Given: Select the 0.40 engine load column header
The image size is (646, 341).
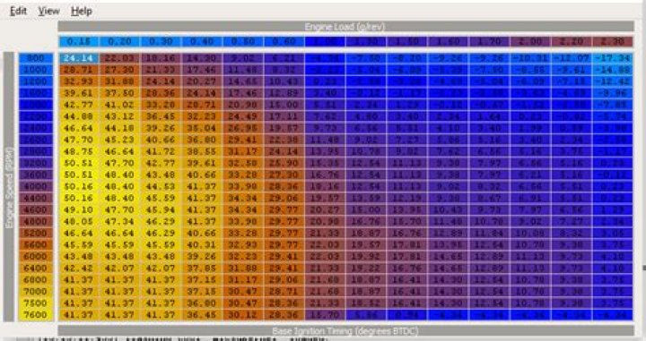Looking at the screenshot, I should point(202,41).
